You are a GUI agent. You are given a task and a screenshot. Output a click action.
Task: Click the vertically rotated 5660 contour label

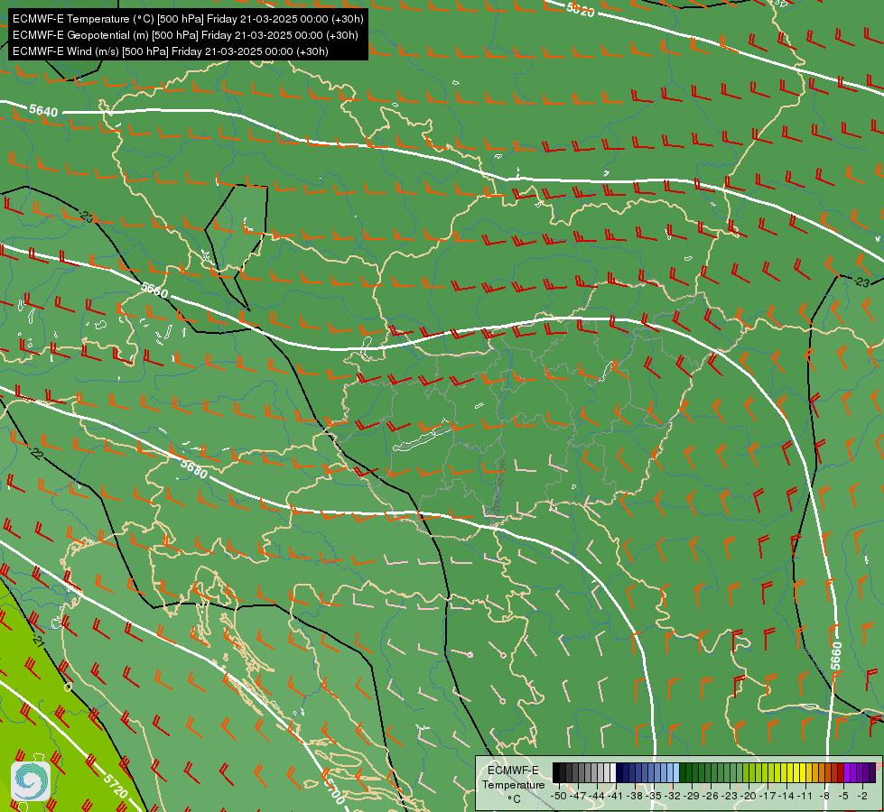click(x=836, y=656)
